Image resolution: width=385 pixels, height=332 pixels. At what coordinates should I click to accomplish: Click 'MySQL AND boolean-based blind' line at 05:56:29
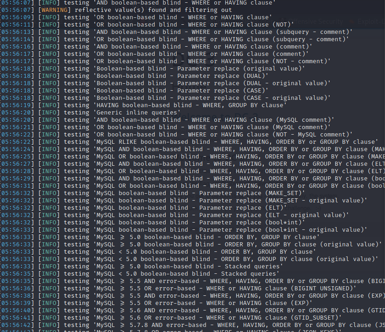pos(192,179)
